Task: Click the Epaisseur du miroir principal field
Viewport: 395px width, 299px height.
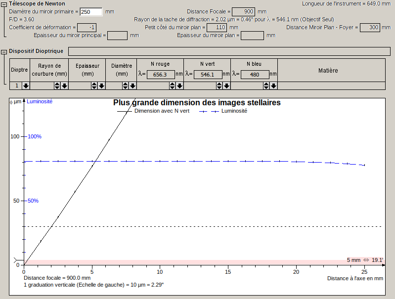Action: (117, 36)
